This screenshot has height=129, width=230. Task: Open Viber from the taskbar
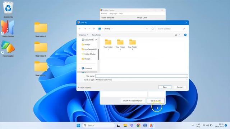(132, 125)
